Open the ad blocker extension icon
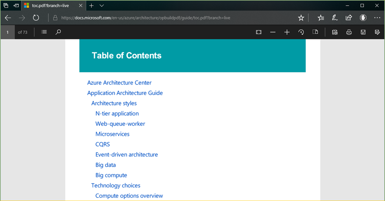The height and width of the screenshot is (201, 385). point(363,18)
